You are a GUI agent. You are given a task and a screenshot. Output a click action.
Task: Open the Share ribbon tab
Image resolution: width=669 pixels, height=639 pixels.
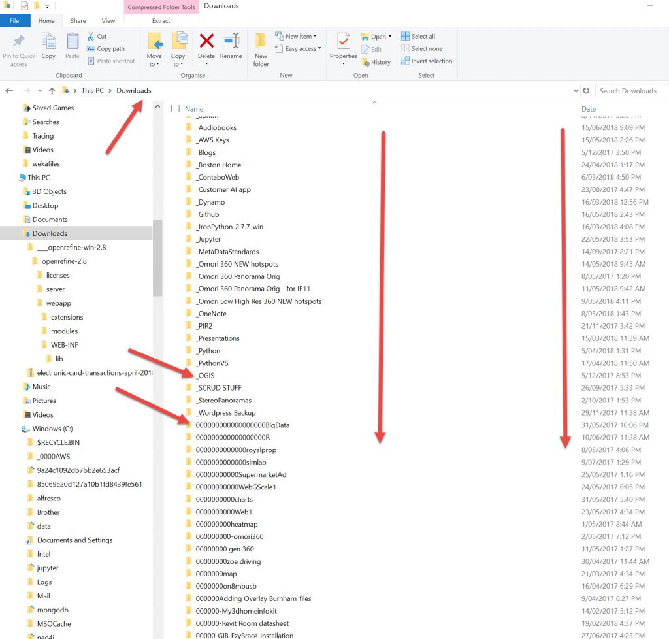coord(78,21)
